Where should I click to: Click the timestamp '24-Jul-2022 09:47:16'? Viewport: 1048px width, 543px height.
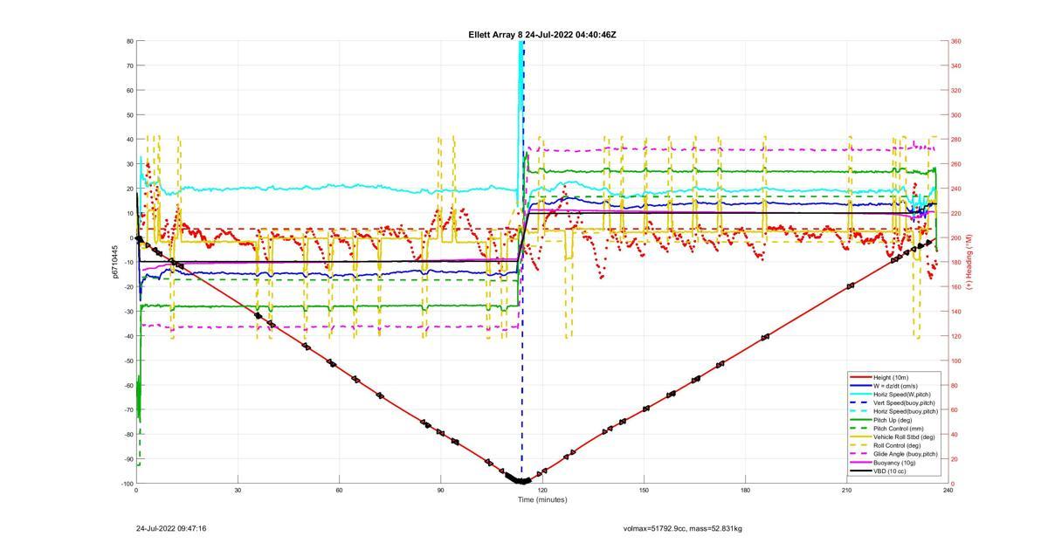pos(171,529)
